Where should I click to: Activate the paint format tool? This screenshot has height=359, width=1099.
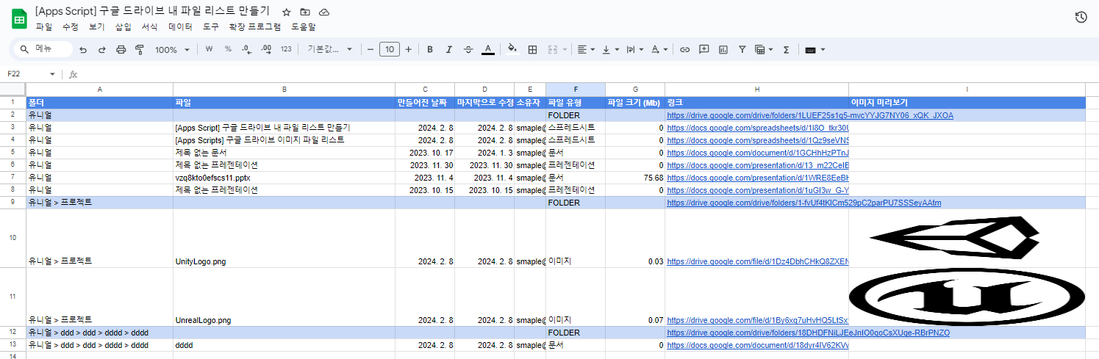140,49
